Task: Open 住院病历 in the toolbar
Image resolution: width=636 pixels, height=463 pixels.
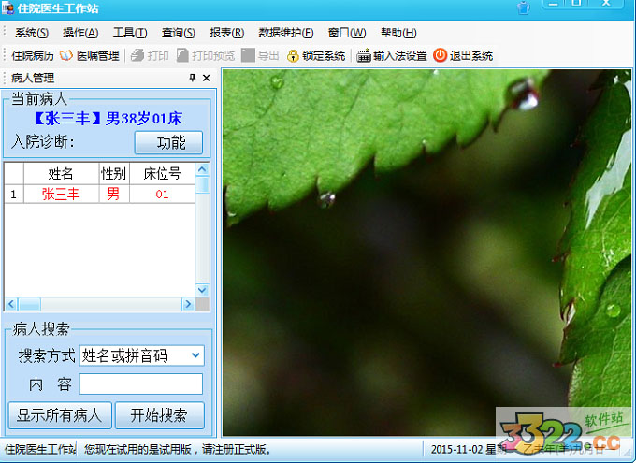Action: [33, 56]
